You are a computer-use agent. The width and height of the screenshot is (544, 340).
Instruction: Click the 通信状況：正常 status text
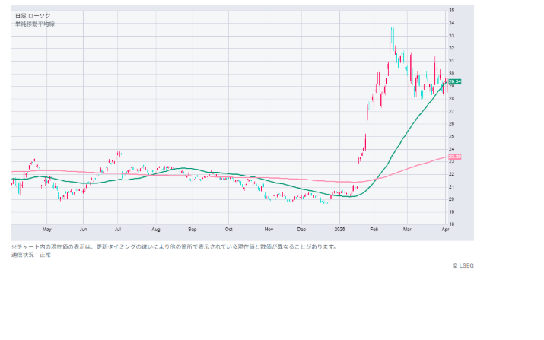click(x=32, y=255)
